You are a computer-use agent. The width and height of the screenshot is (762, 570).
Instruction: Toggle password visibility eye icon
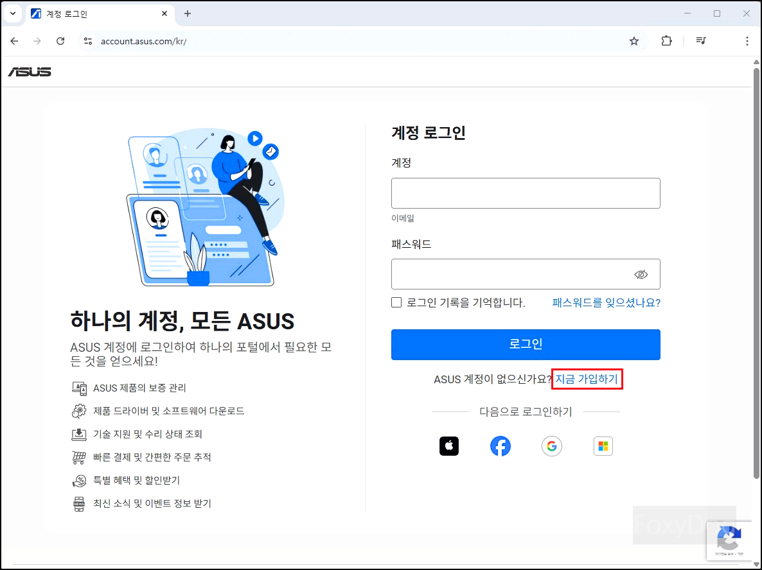coord(641,274)
